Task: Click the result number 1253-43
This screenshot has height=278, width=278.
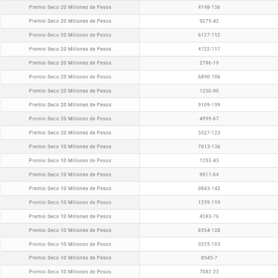Action: click(209, 161)
